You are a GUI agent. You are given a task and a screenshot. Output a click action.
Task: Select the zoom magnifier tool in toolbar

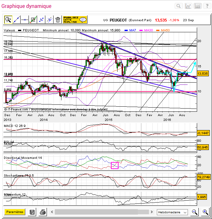pos(8,20)
